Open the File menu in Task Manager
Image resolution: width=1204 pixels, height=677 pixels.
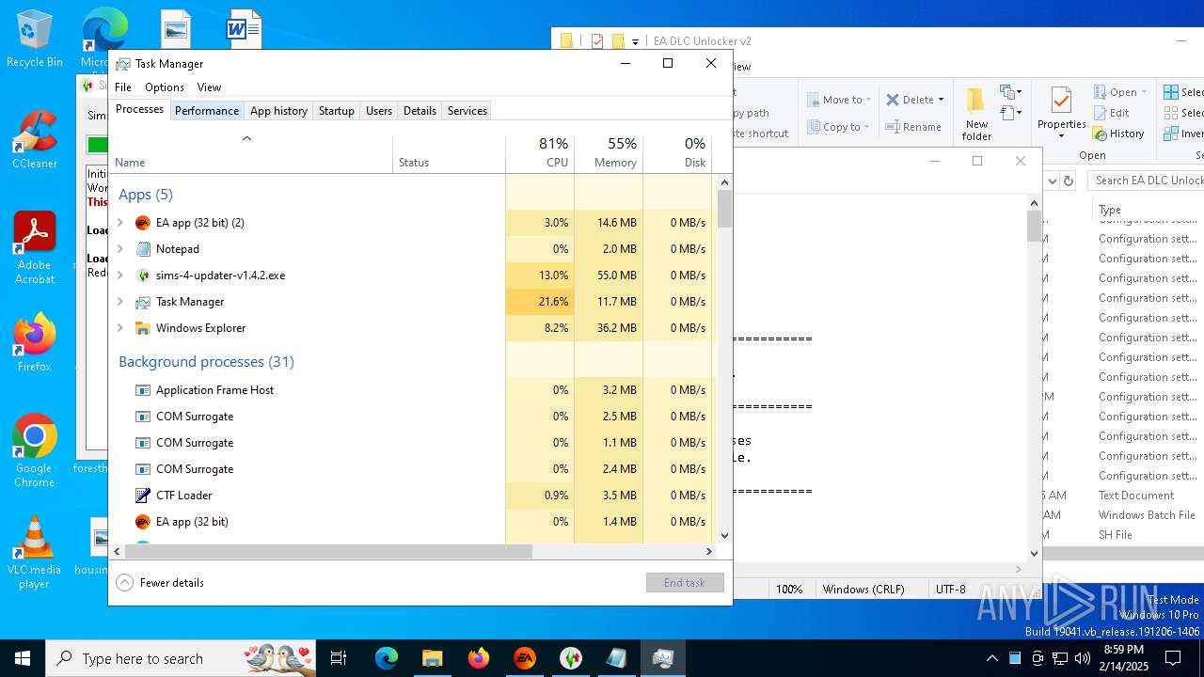[123, 87]
